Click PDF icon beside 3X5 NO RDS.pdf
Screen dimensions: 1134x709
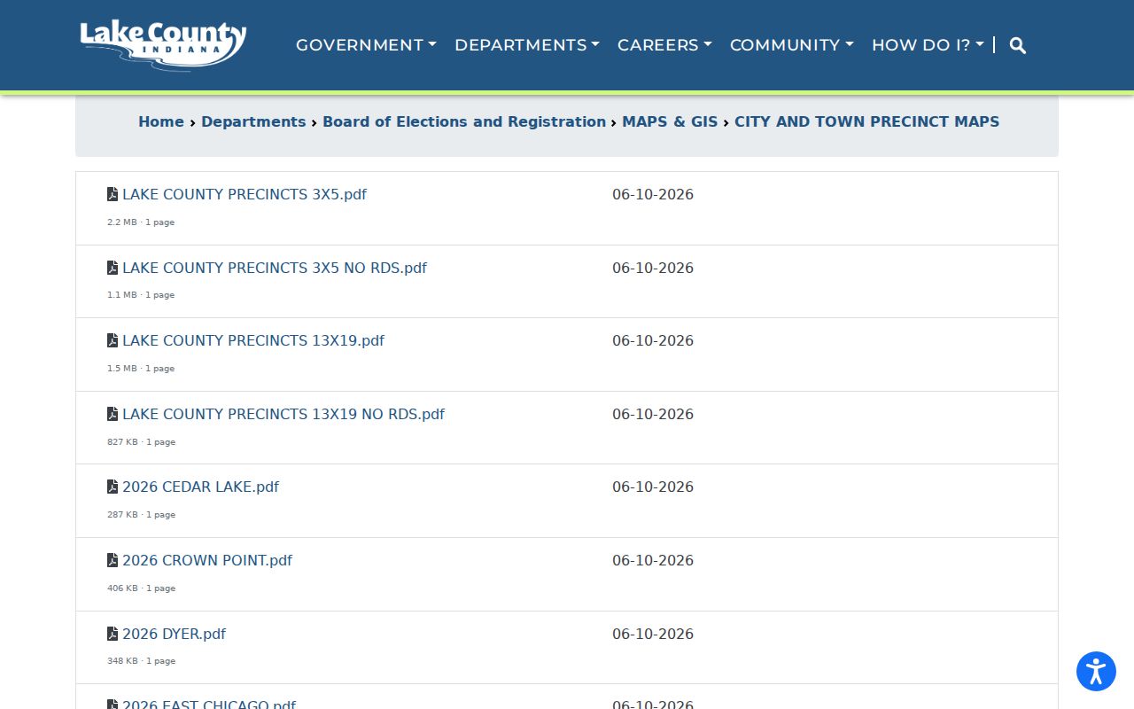click(x=113, y=268)
